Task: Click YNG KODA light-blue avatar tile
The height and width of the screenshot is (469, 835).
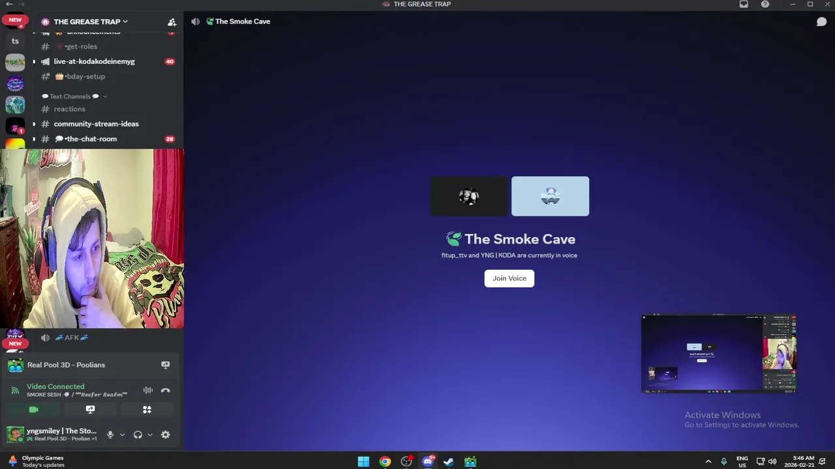Action: point(550,196)
